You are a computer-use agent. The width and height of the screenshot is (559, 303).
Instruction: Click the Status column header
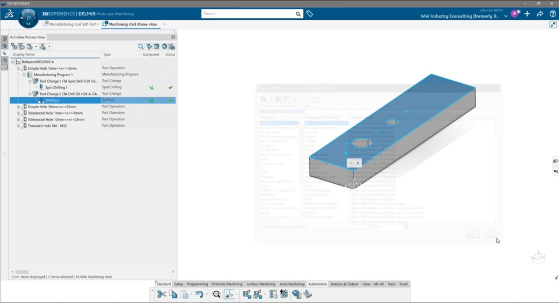169,55
